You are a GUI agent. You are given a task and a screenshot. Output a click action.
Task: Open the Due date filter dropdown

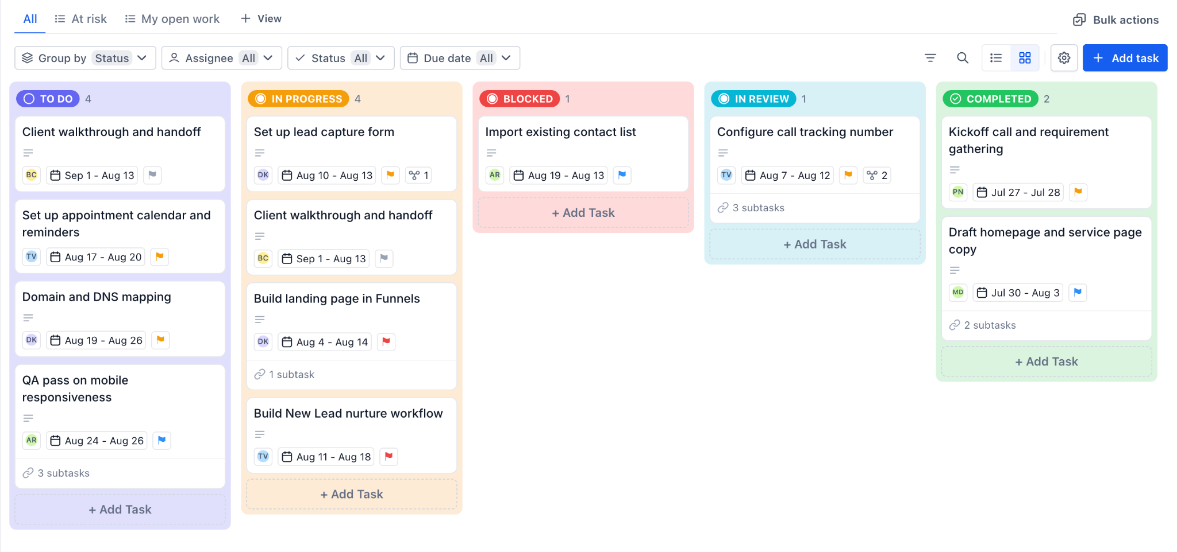pyautogui.click(x=460, y=58)
